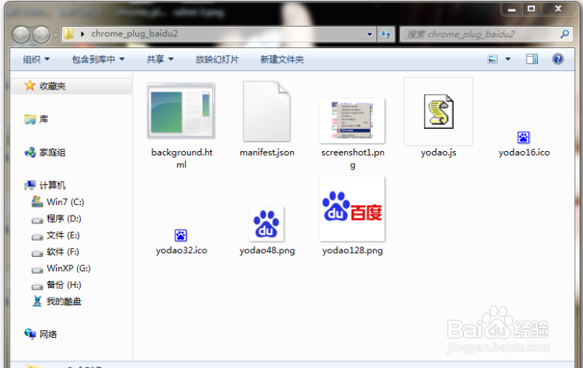
Task: Open drive 程序 (D:)
Action: tap(64, 218)
